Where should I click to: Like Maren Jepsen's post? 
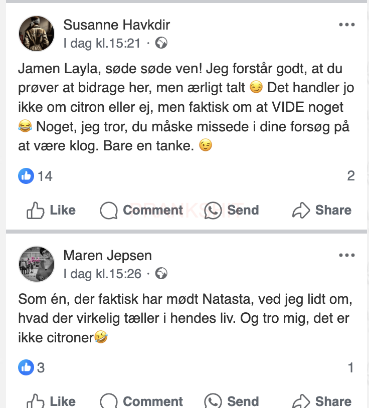click(x=51, y=401)
